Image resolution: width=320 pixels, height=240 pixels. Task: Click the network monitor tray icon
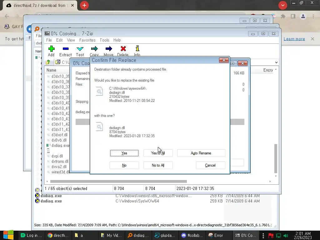[278, 236]
